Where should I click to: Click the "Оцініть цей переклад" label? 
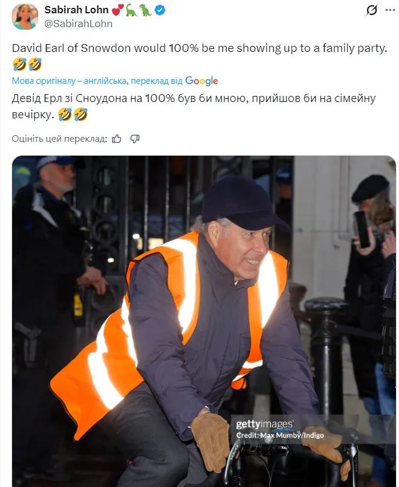[59, 139]
